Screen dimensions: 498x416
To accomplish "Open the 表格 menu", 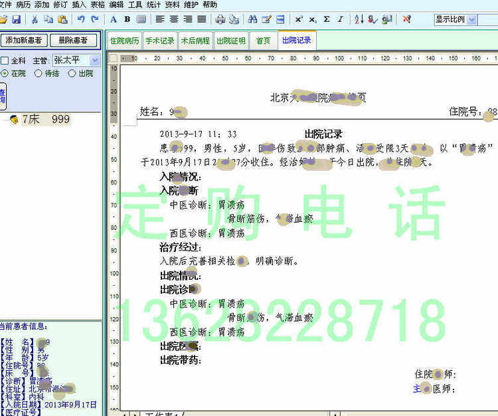I will click(98, 5).
